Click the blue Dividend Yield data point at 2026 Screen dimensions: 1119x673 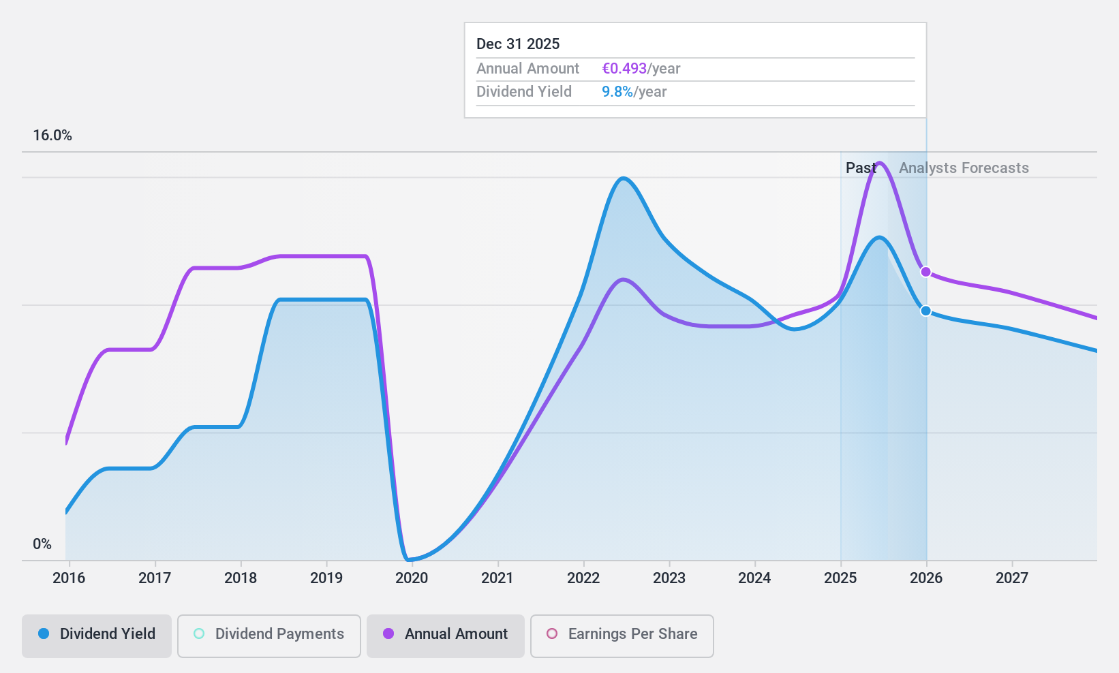tap(926, 311)
